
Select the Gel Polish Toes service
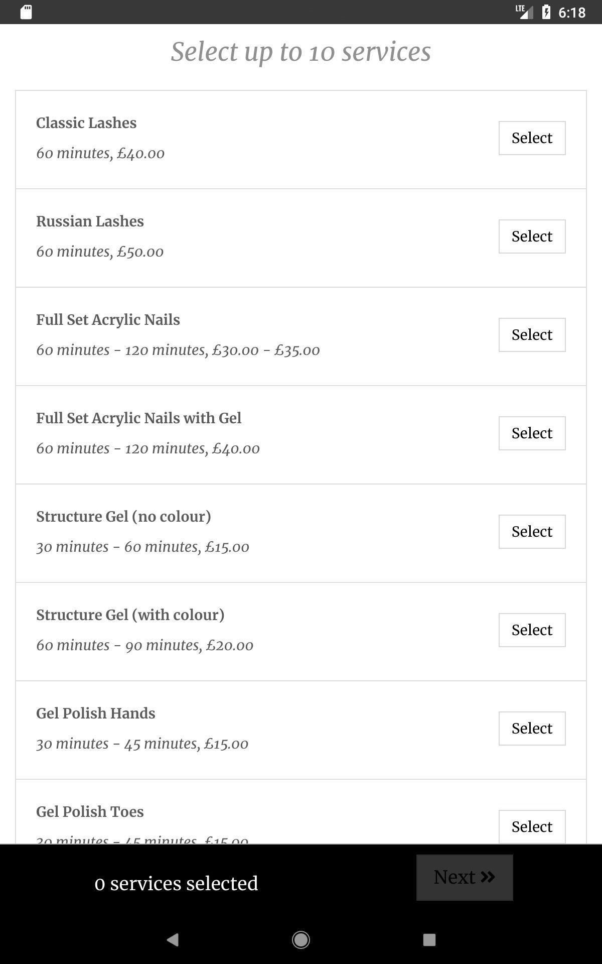[x=532, y=826]
